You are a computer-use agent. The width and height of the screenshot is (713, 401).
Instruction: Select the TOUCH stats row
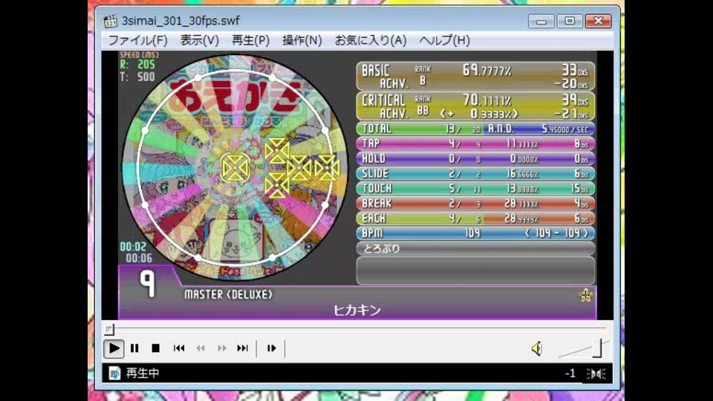(x=475, y=189)
